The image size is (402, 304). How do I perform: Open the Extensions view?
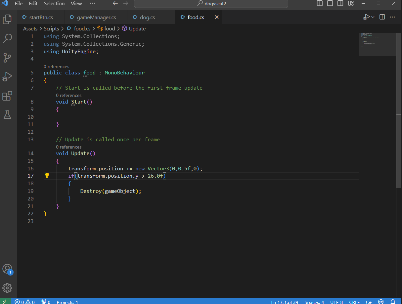click(x=7, y=96)
